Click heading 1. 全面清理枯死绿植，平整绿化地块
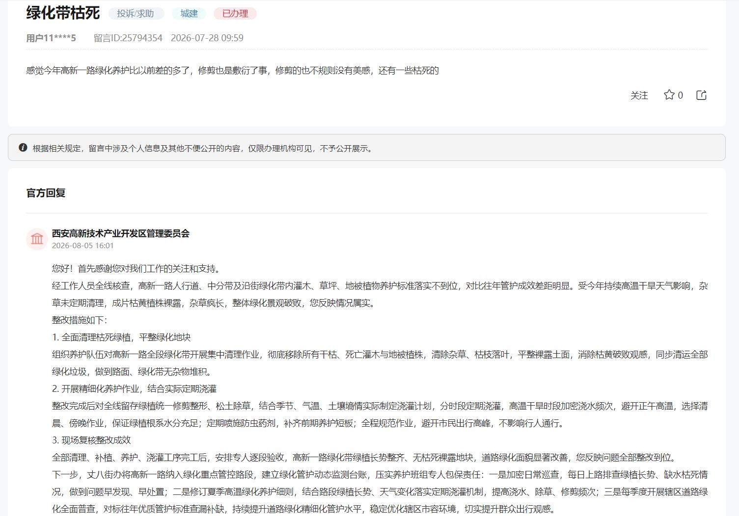This screenshot has height=516, width=739. click(121, 337)
